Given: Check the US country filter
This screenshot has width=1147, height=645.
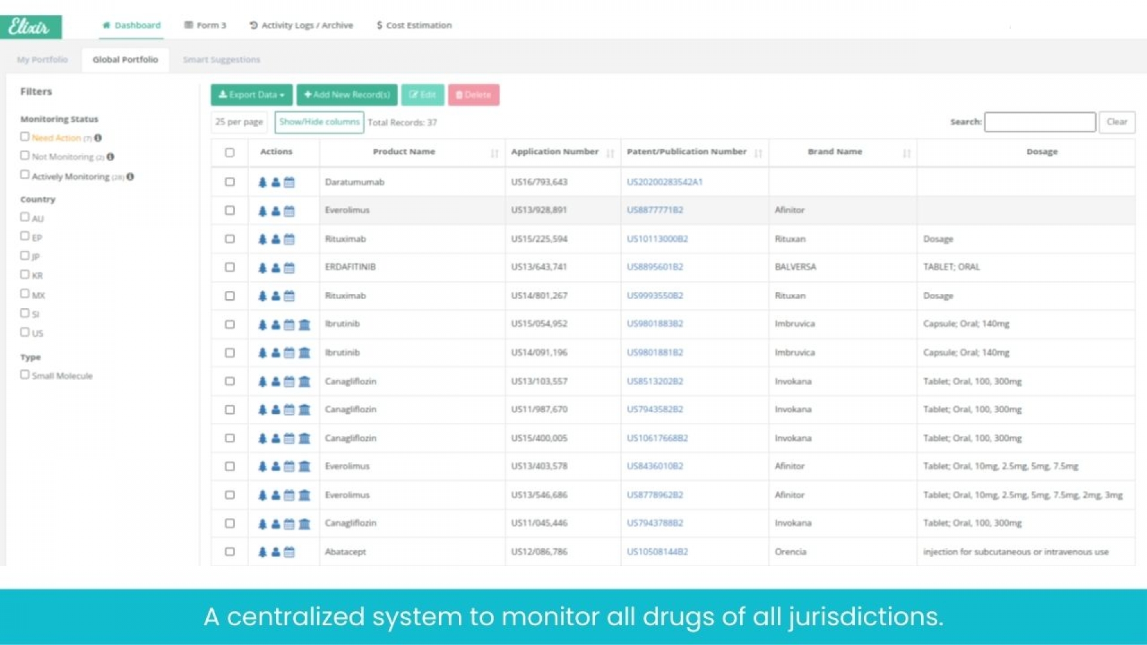Looking at the screenshot, I should point(24,332).
